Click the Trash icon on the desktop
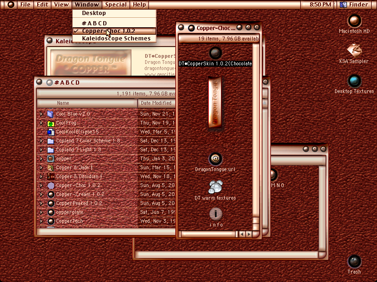The image size is (377, 282). point(354,261)
